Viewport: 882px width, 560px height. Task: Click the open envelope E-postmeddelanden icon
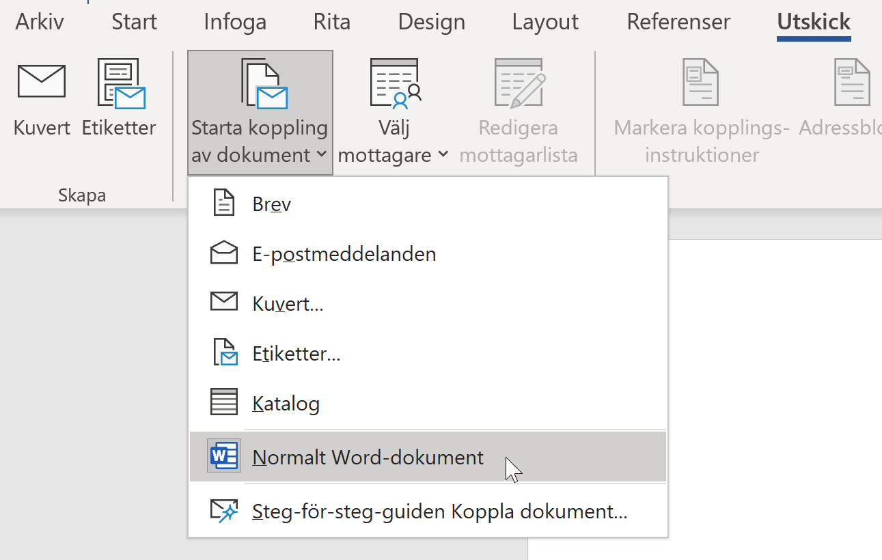coord(224,253)
